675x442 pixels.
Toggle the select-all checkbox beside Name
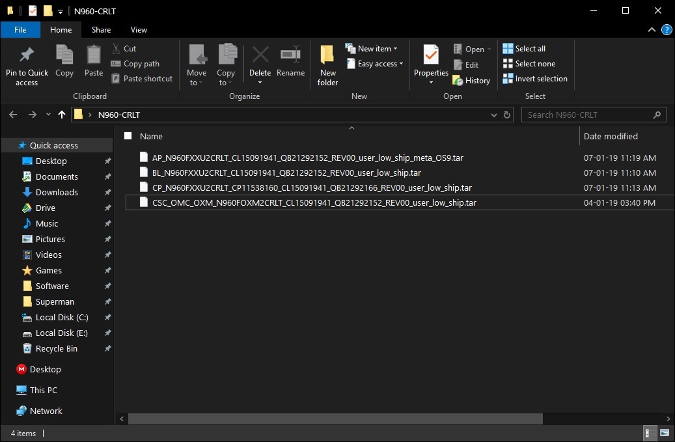(x=128, y=136)
